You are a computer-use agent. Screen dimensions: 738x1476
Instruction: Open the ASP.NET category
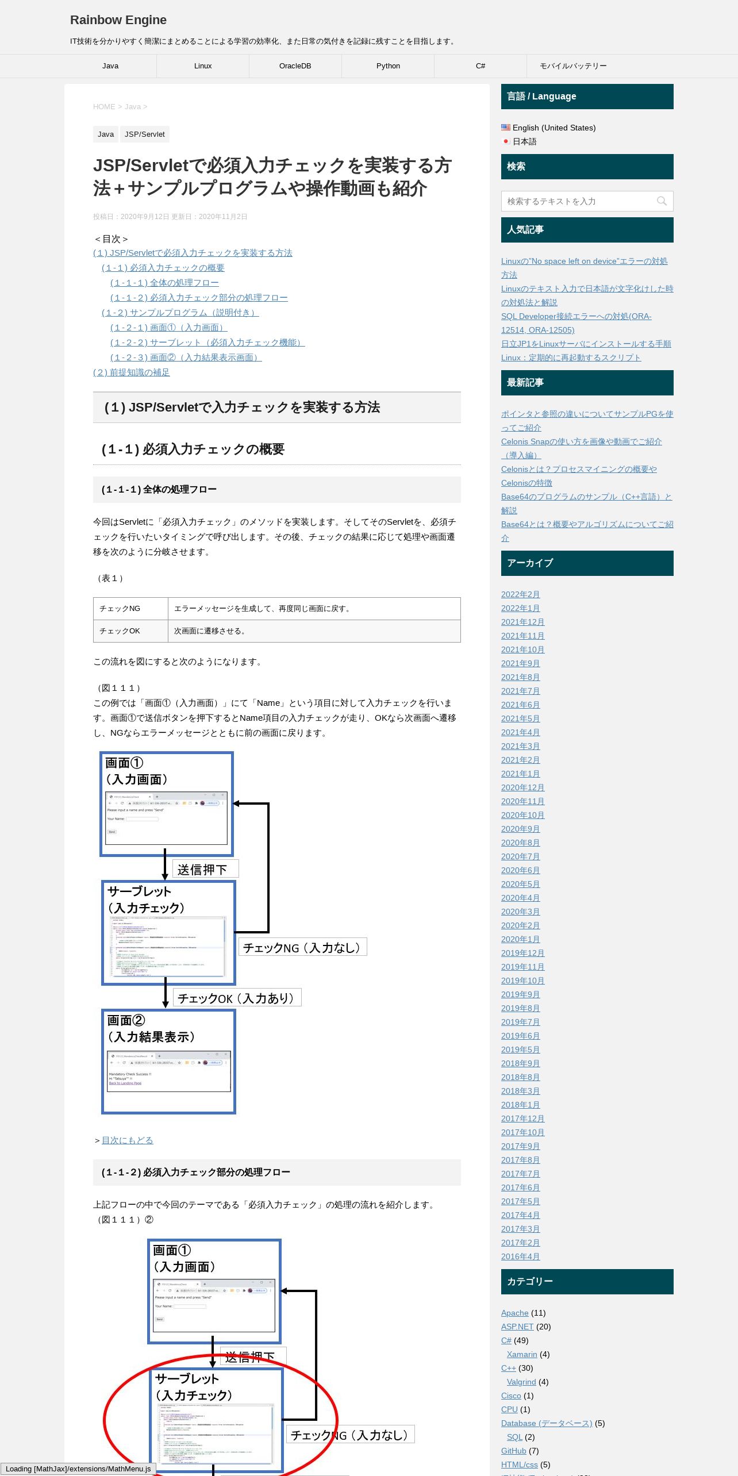(x=517, y=1327)
